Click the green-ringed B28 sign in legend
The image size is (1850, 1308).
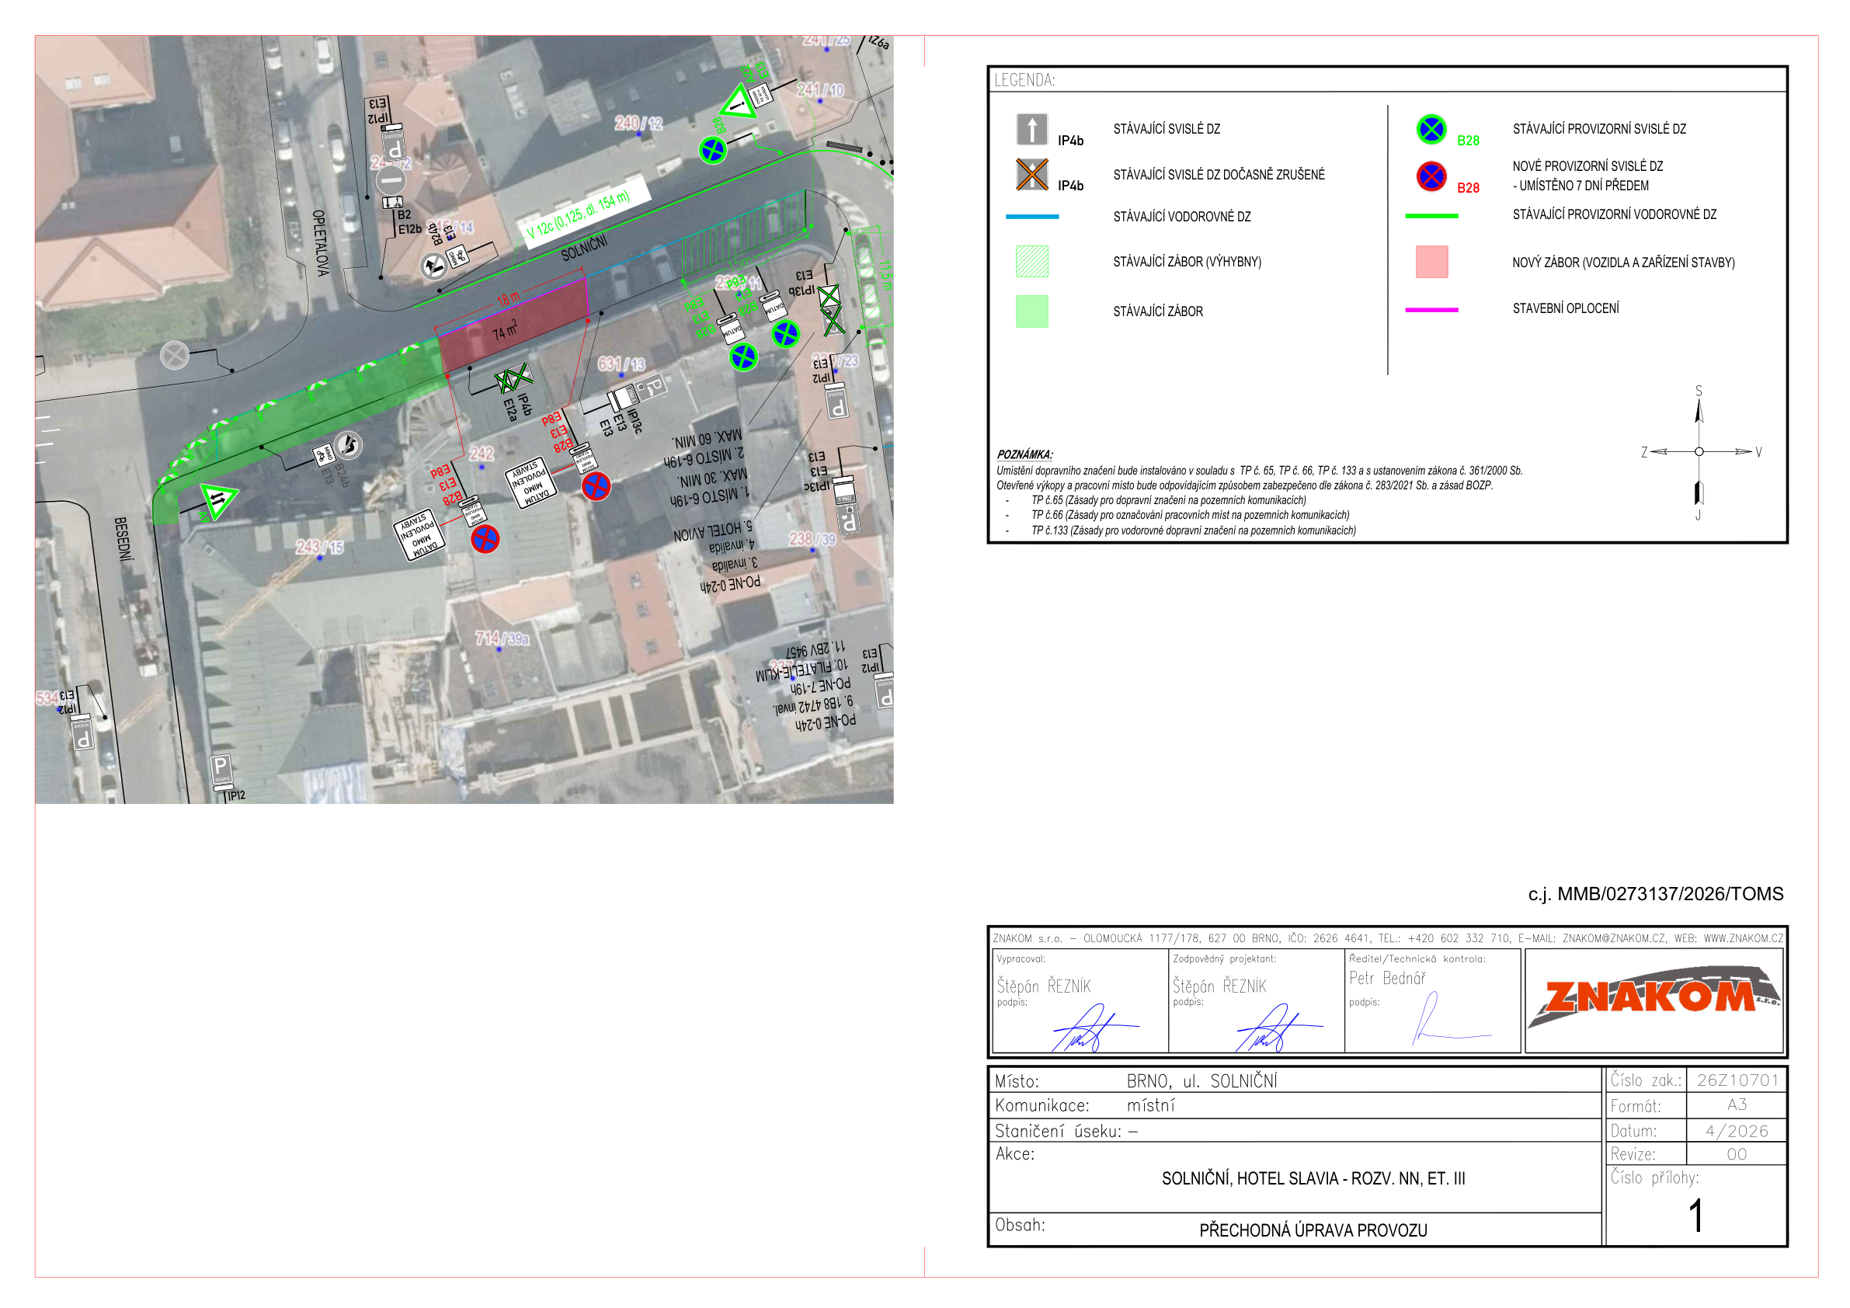(1431, 129)
